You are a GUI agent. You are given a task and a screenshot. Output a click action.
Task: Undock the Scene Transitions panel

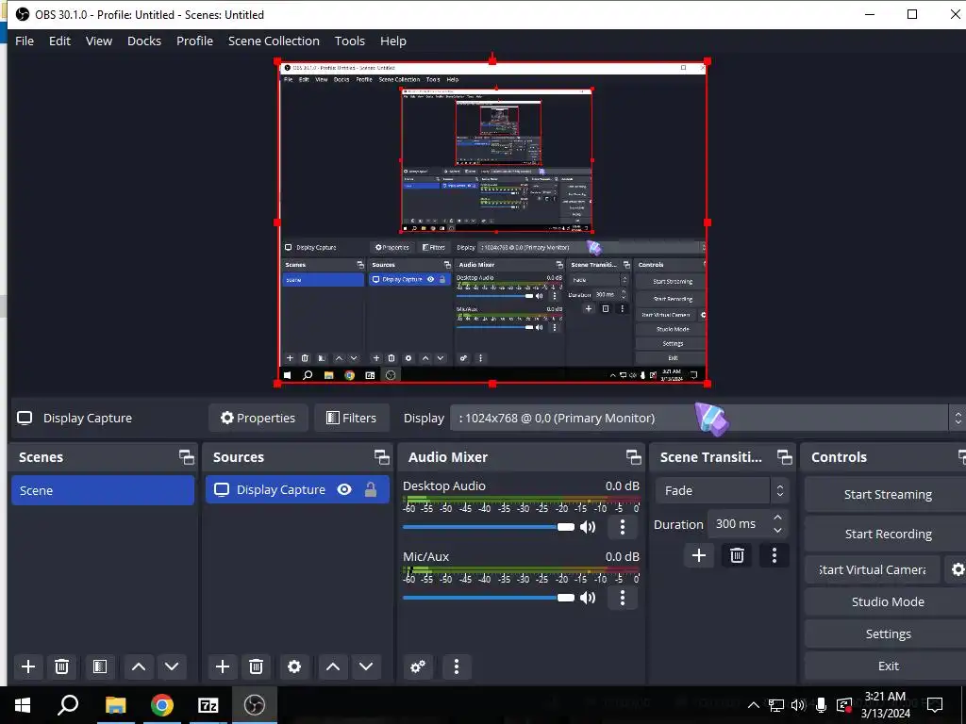click(x=784, y=457)
